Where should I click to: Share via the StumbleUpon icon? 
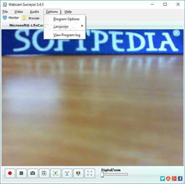click(168, 179)
